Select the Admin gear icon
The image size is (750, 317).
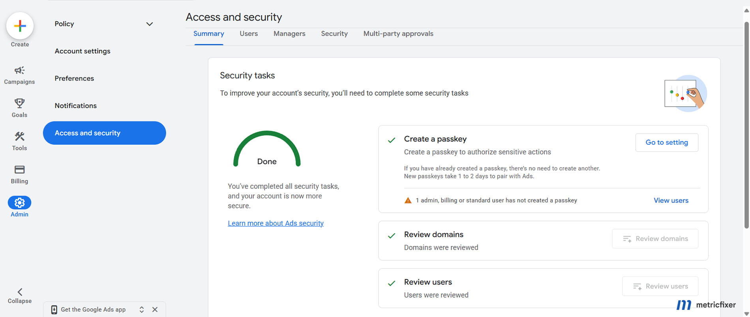[x=19, y=202]
